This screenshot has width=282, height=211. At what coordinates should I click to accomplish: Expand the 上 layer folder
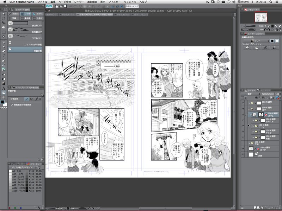(x=249, y=103)
